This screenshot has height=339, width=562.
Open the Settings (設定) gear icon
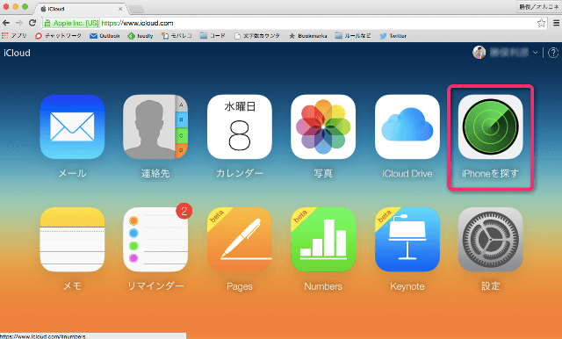pos(490,240)
